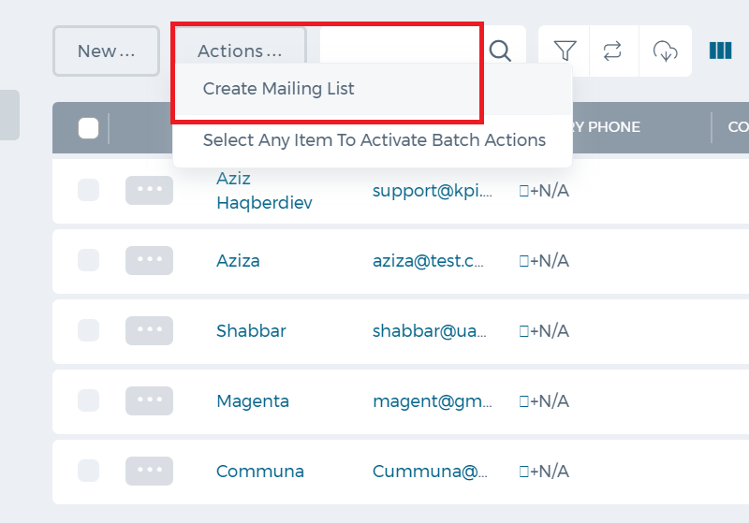Open the Communa contact name link
Image resolution: width=749 pixels, height=523 pixels.
point(260,471)
